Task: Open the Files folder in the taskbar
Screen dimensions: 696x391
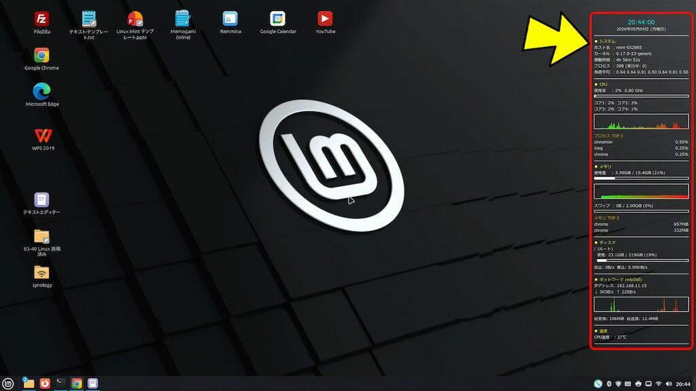Action: click(x=29, y=384)
